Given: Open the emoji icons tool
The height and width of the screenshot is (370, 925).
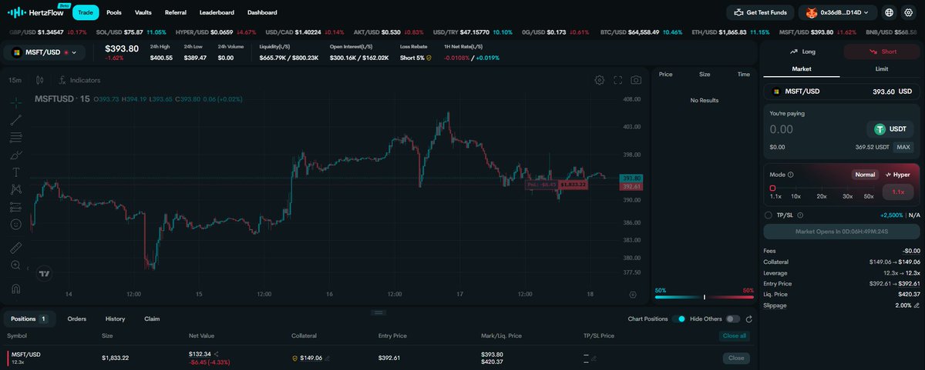Looking at the screenshot, I should coord(16,225).
